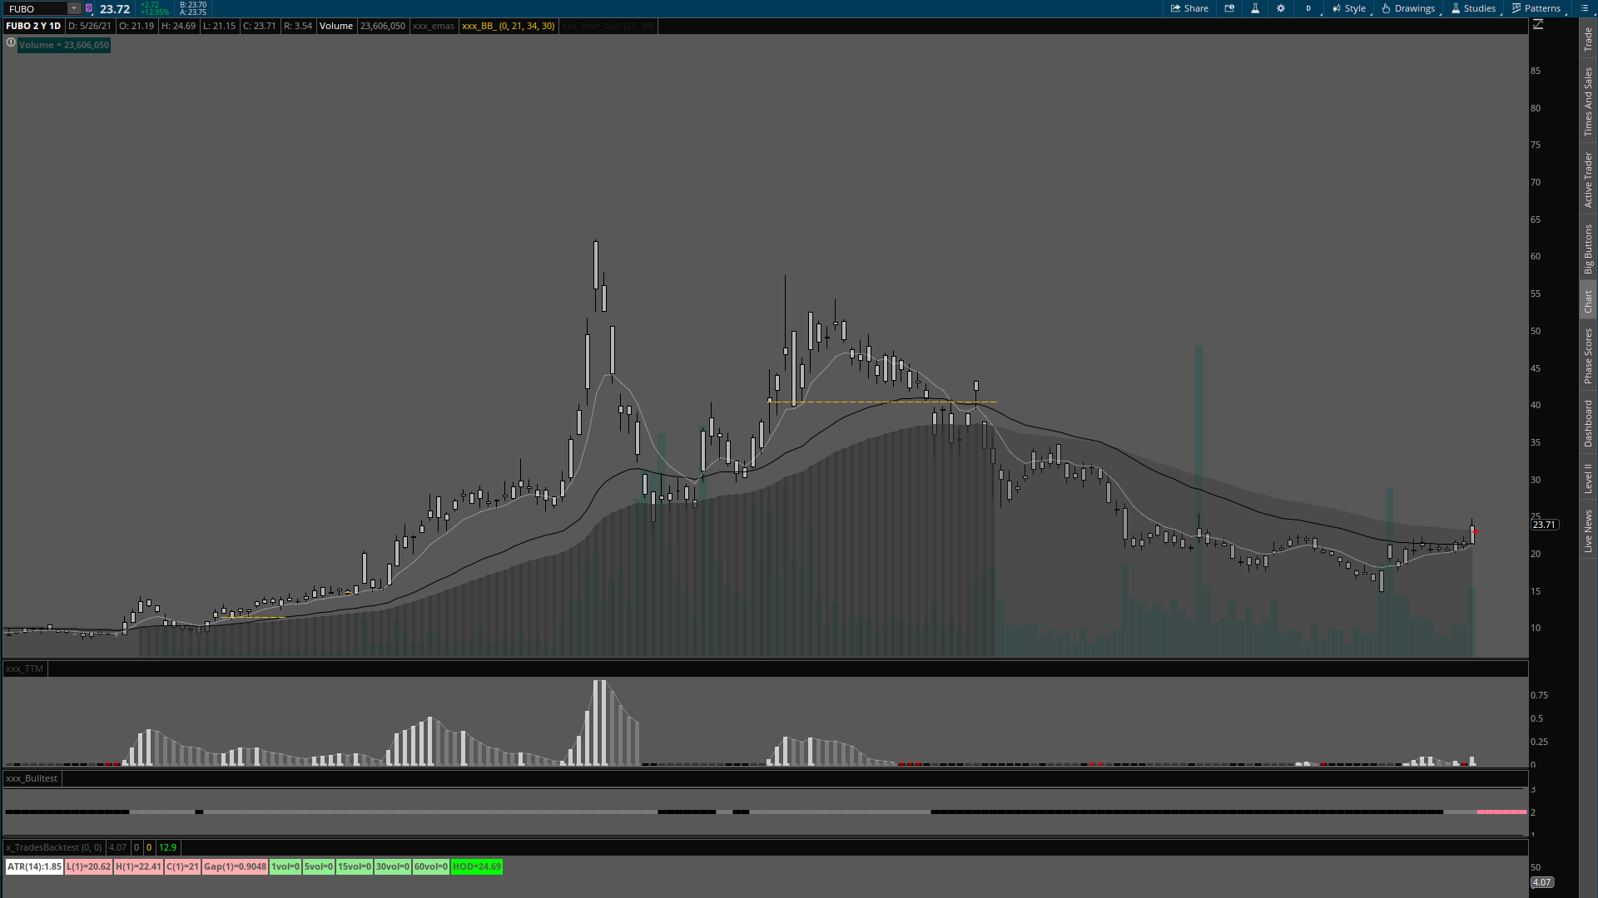Image resolution: width=1598 pixels, height=898 pixels.
Task: Open the Edit studies flask icon
Action: pos(1255,8)
